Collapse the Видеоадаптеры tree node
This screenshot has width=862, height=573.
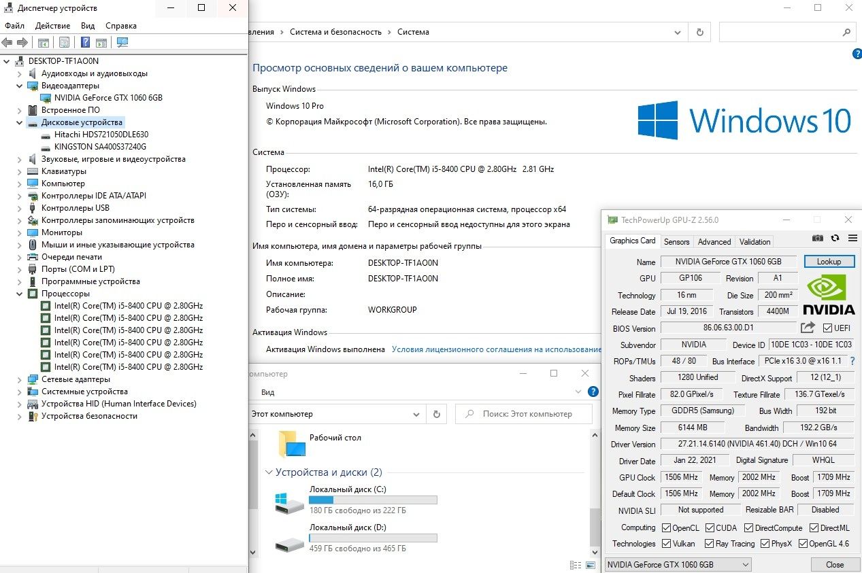pos(19,86)
